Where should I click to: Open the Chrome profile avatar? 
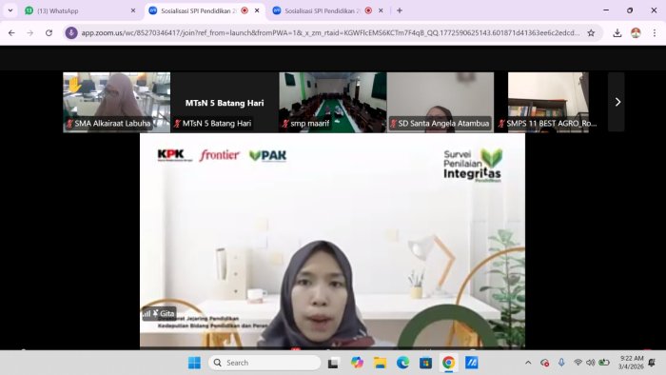pyautogui.click(x=636, y=32)
